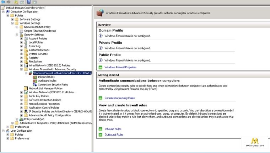
Task: Click the User Configuration icon
Action: [7, 131]
